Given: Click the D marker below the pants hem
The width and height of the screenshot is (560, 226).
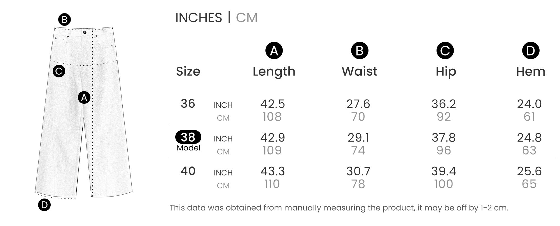Looking at the screenshot, I should click(44, 205).
